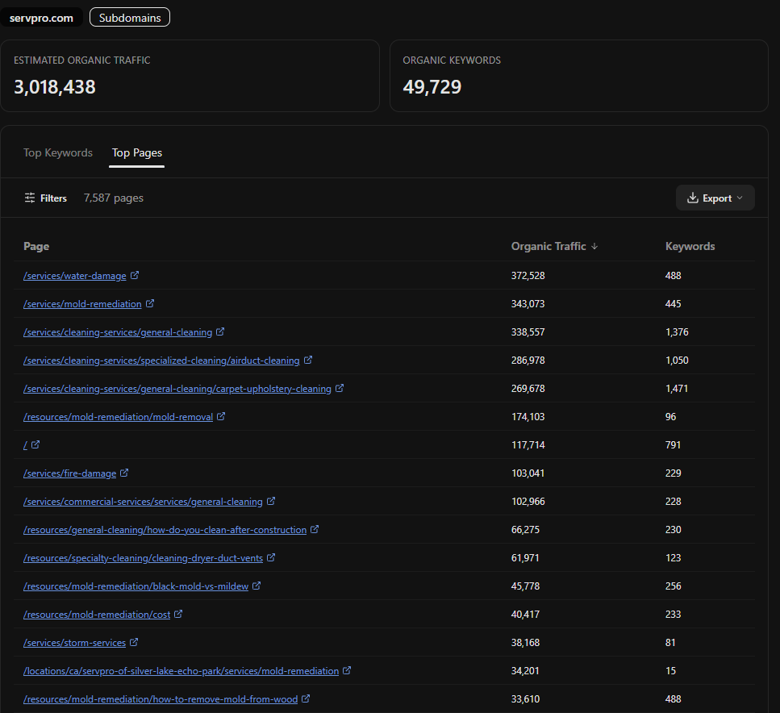Open external link icon for /services/water-damage
The image size is (780, 713).
pos(135,275)
